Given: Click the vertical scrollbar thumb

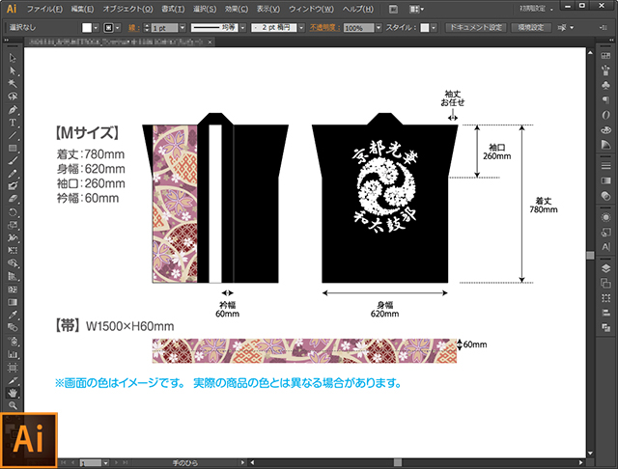Looking at the screenshot, I should [x=590, y=255].
